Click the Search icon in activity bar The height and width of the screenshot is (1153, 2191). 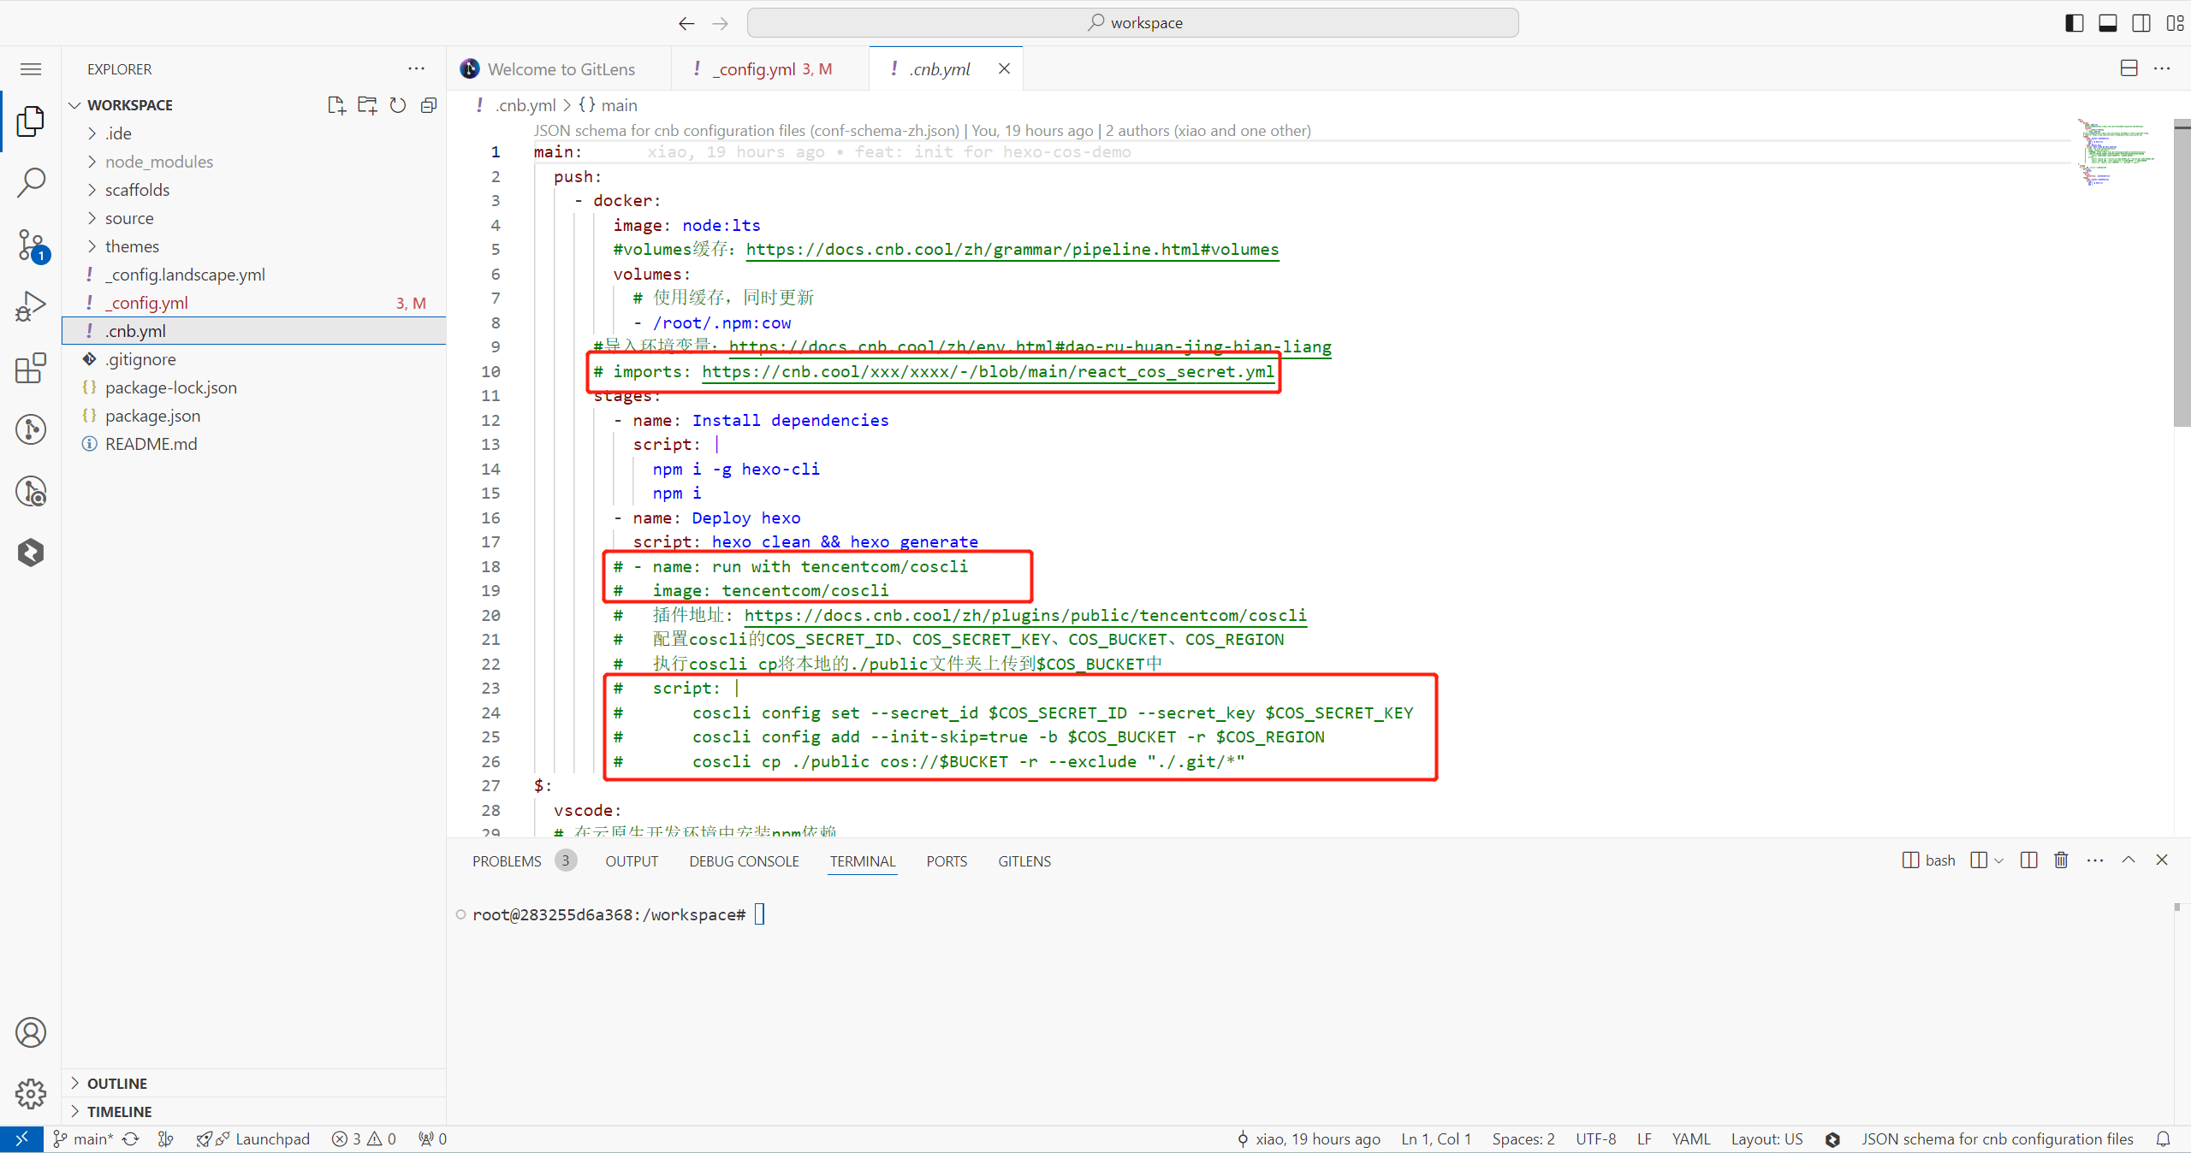click(32, 184)
